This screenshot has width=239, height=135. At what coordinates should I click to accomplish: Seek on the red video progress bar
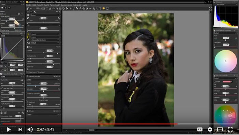pyautogui.click(x=90, y=124)
